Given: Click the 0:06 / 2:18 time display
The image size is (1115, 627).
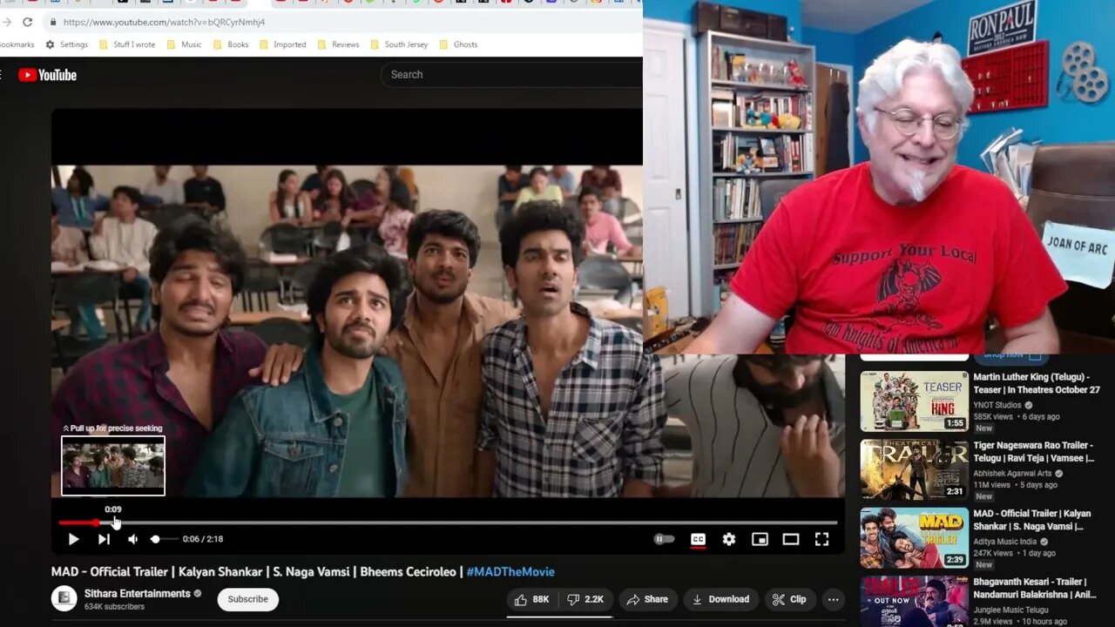Looking at the screenshot, I should click(203, 539).
